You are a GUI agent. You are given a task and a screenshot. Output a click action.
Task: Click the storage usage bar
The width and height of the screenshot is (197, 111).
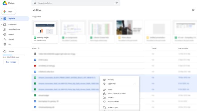(14, 55)
